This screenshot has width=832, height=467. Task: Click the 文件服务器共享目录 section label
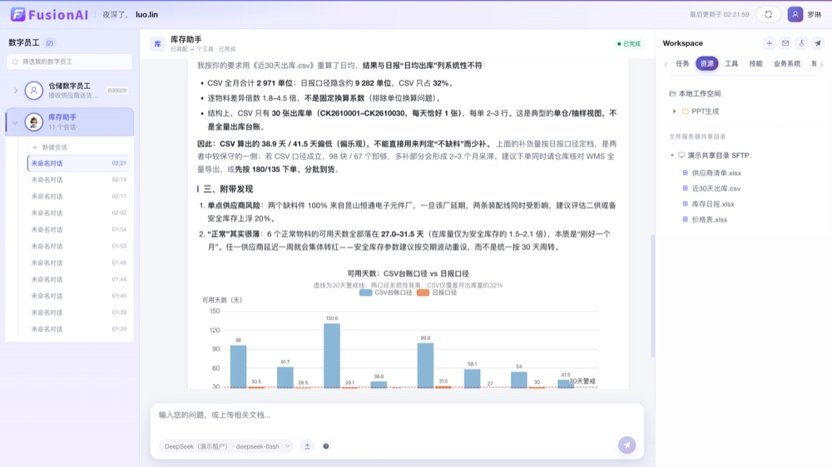pyautogui.click(x=697, y=137)
